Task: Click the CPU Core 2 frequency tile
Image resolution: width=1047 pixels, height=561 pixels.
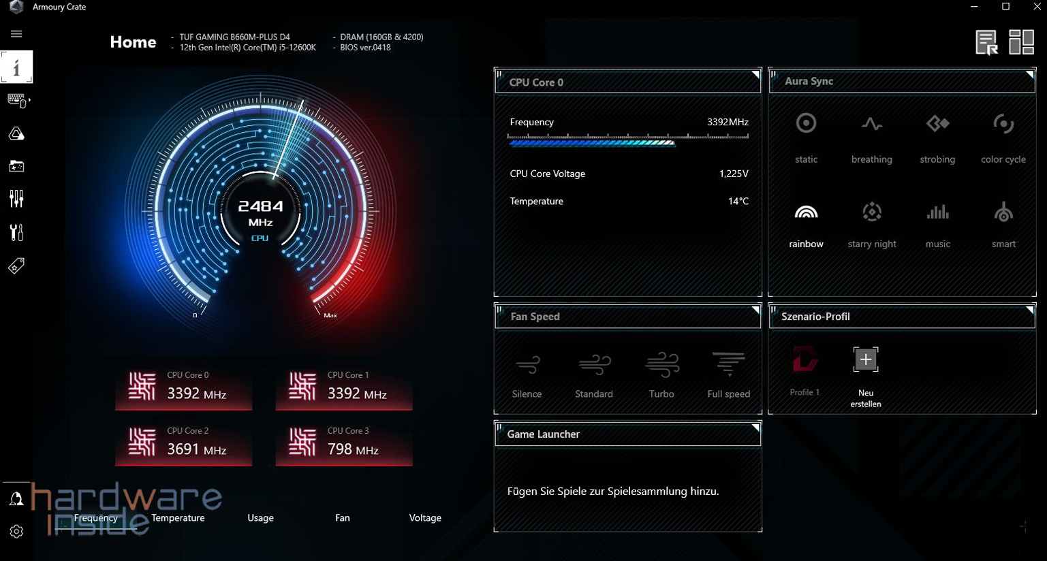Action: (x=184, y=443)
